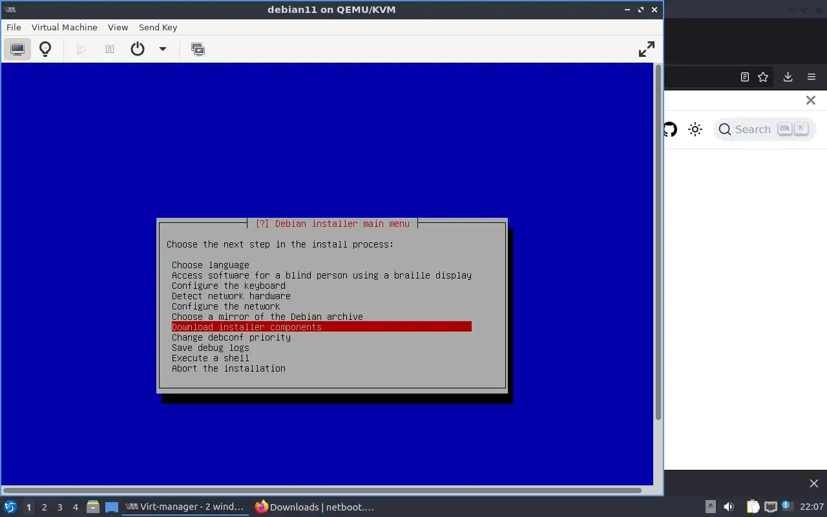This screenshot has height=517, width=827.
Task: Open the Send Key menu
Action: 158,27
